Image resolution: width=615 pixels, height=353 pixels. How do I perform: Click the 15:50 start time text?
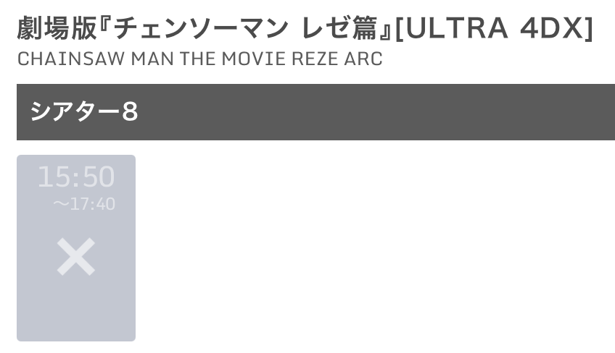(x=76, y=177)
